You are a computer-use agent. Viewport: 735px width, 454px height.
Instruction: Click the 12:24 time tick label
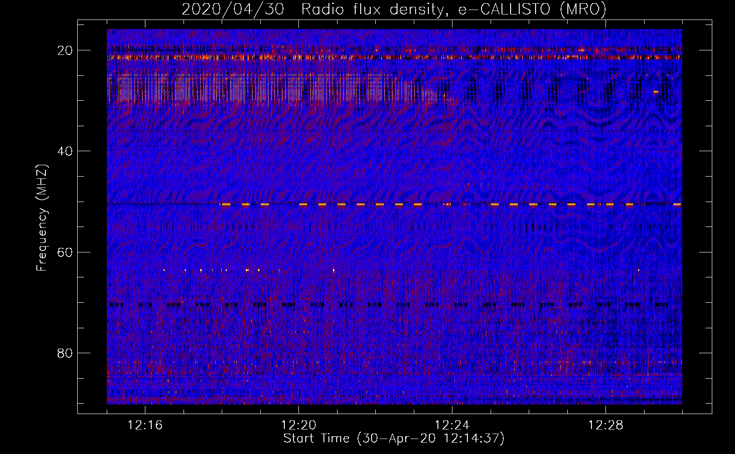click(x=452, y=425)
